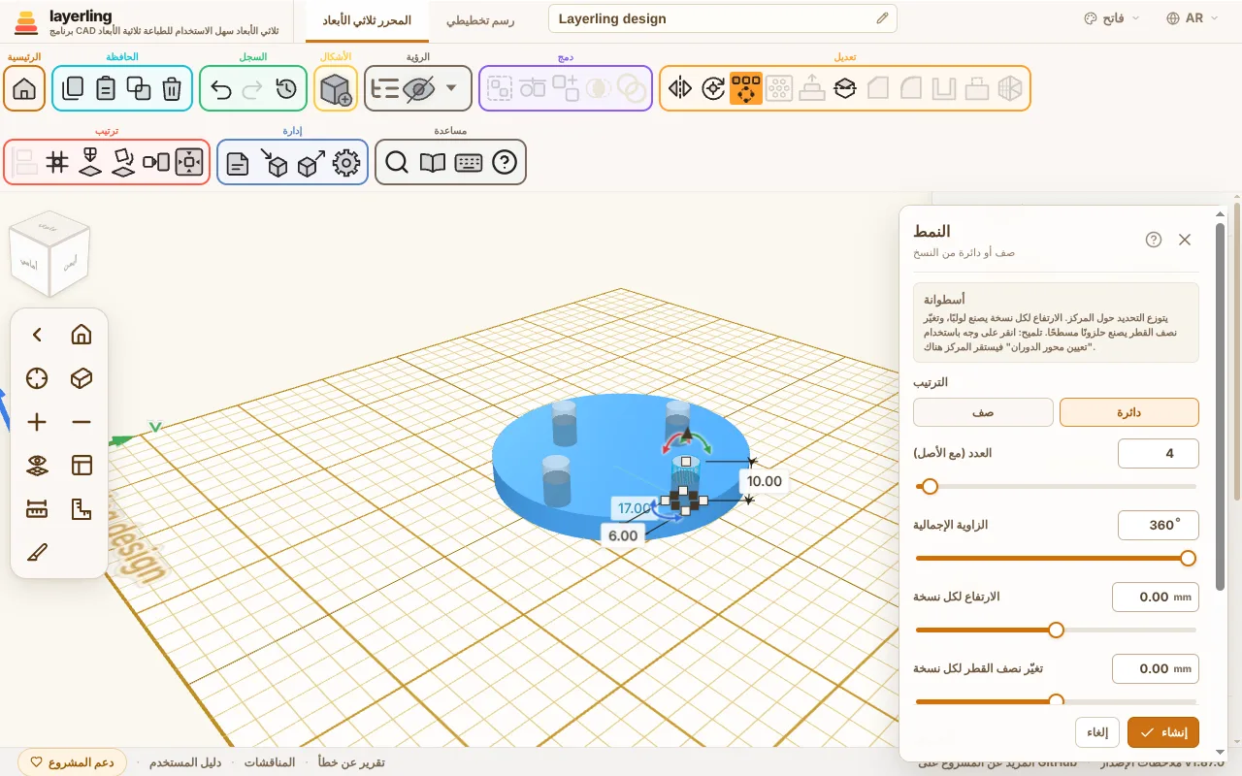
Task: Open the settings gear icon
Action: pos(346,163)
